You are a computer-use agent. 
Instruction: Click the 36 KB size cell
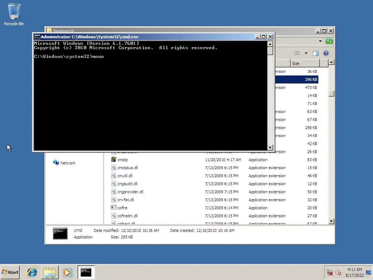click(312, 71)
